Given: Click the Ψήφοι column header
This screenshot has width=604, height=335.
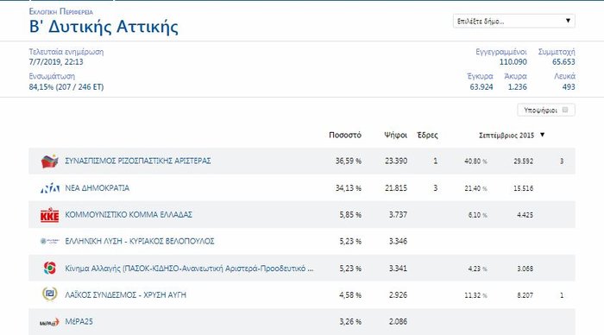Looking at the screenshot, I should pos(395,135).
